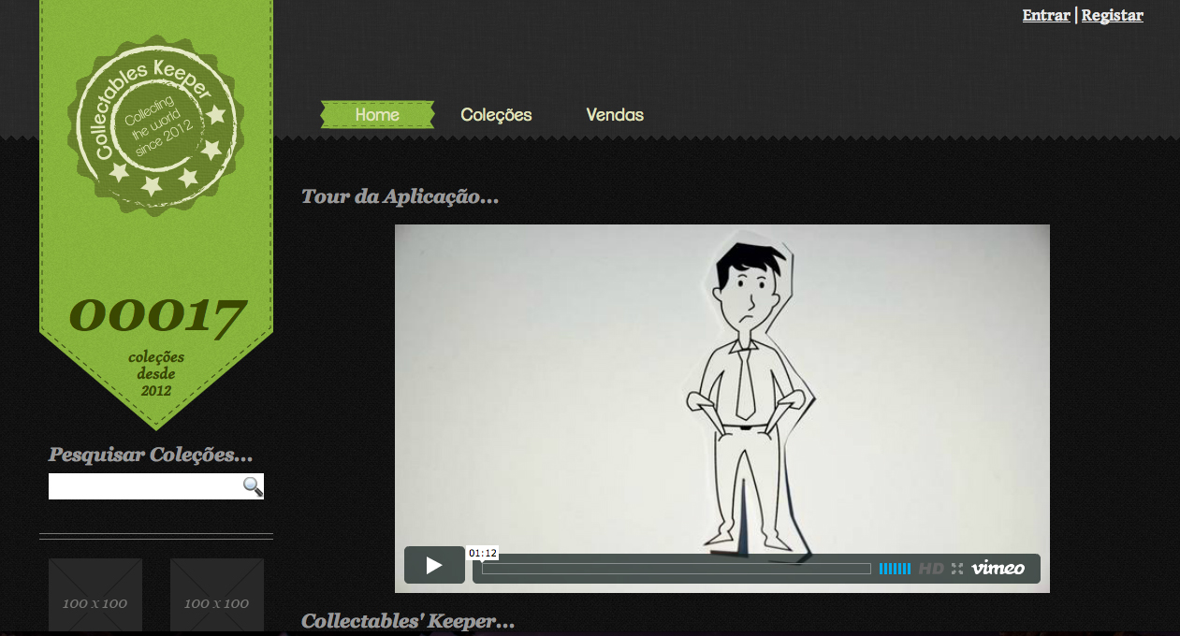
Task: Open the Coleções menu item
Action: pyautogui.click(x=496, y=115)
